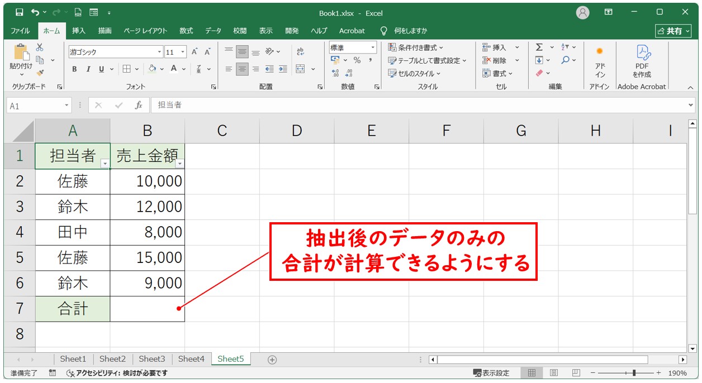This screenshot has width=702, height=383.
Task: Click the Create PDF Acrobat icon
Action: (x=642, y=61)
